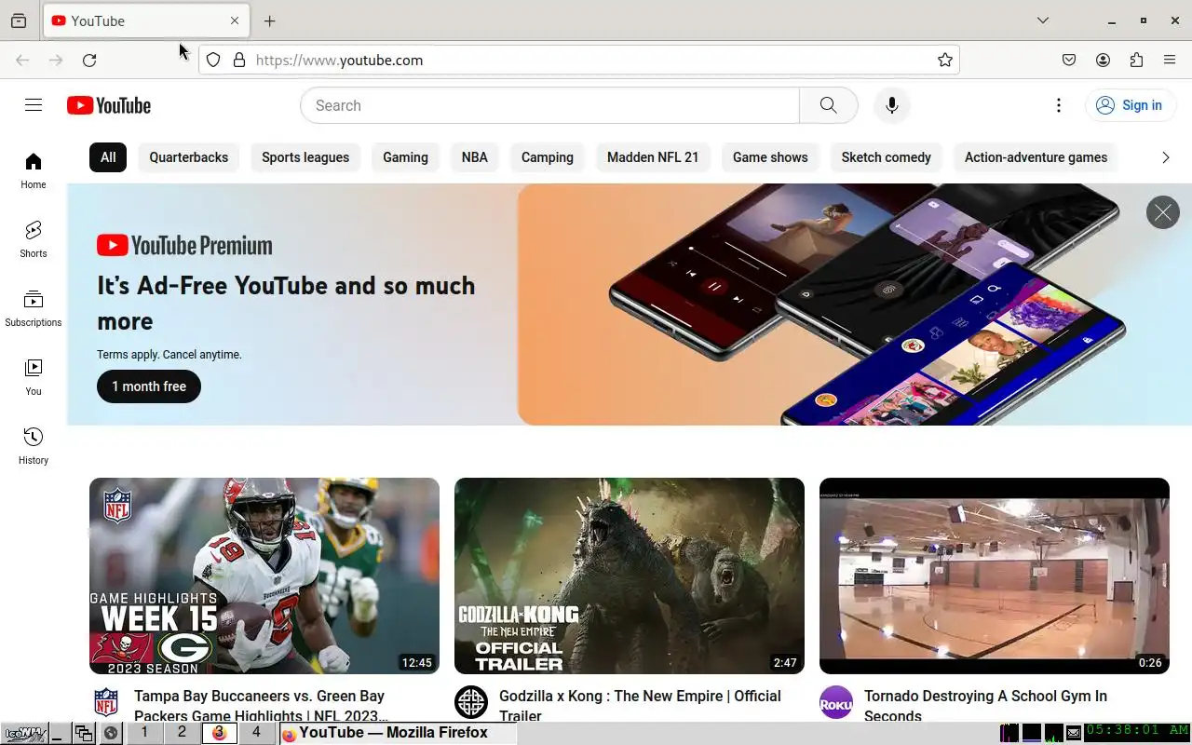1192x745 pixels.
Task: Click the 1 month free button
Action: (149, 386)
